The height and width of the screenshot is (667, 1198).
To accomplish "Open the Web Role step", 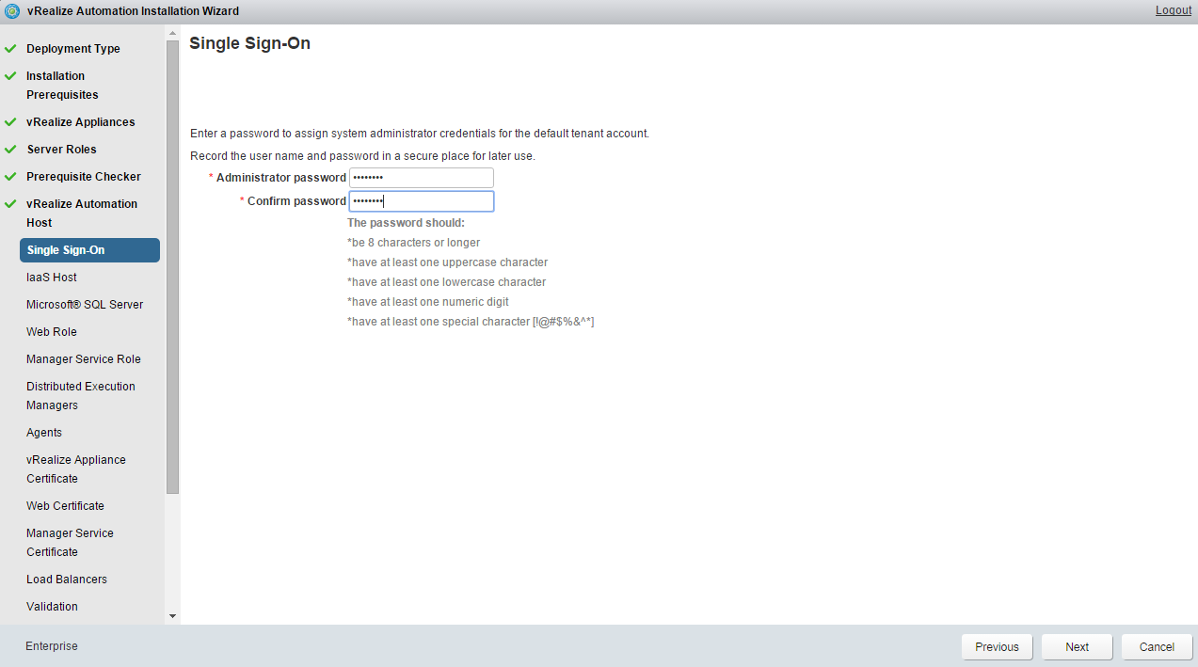I will pos(52,332).
